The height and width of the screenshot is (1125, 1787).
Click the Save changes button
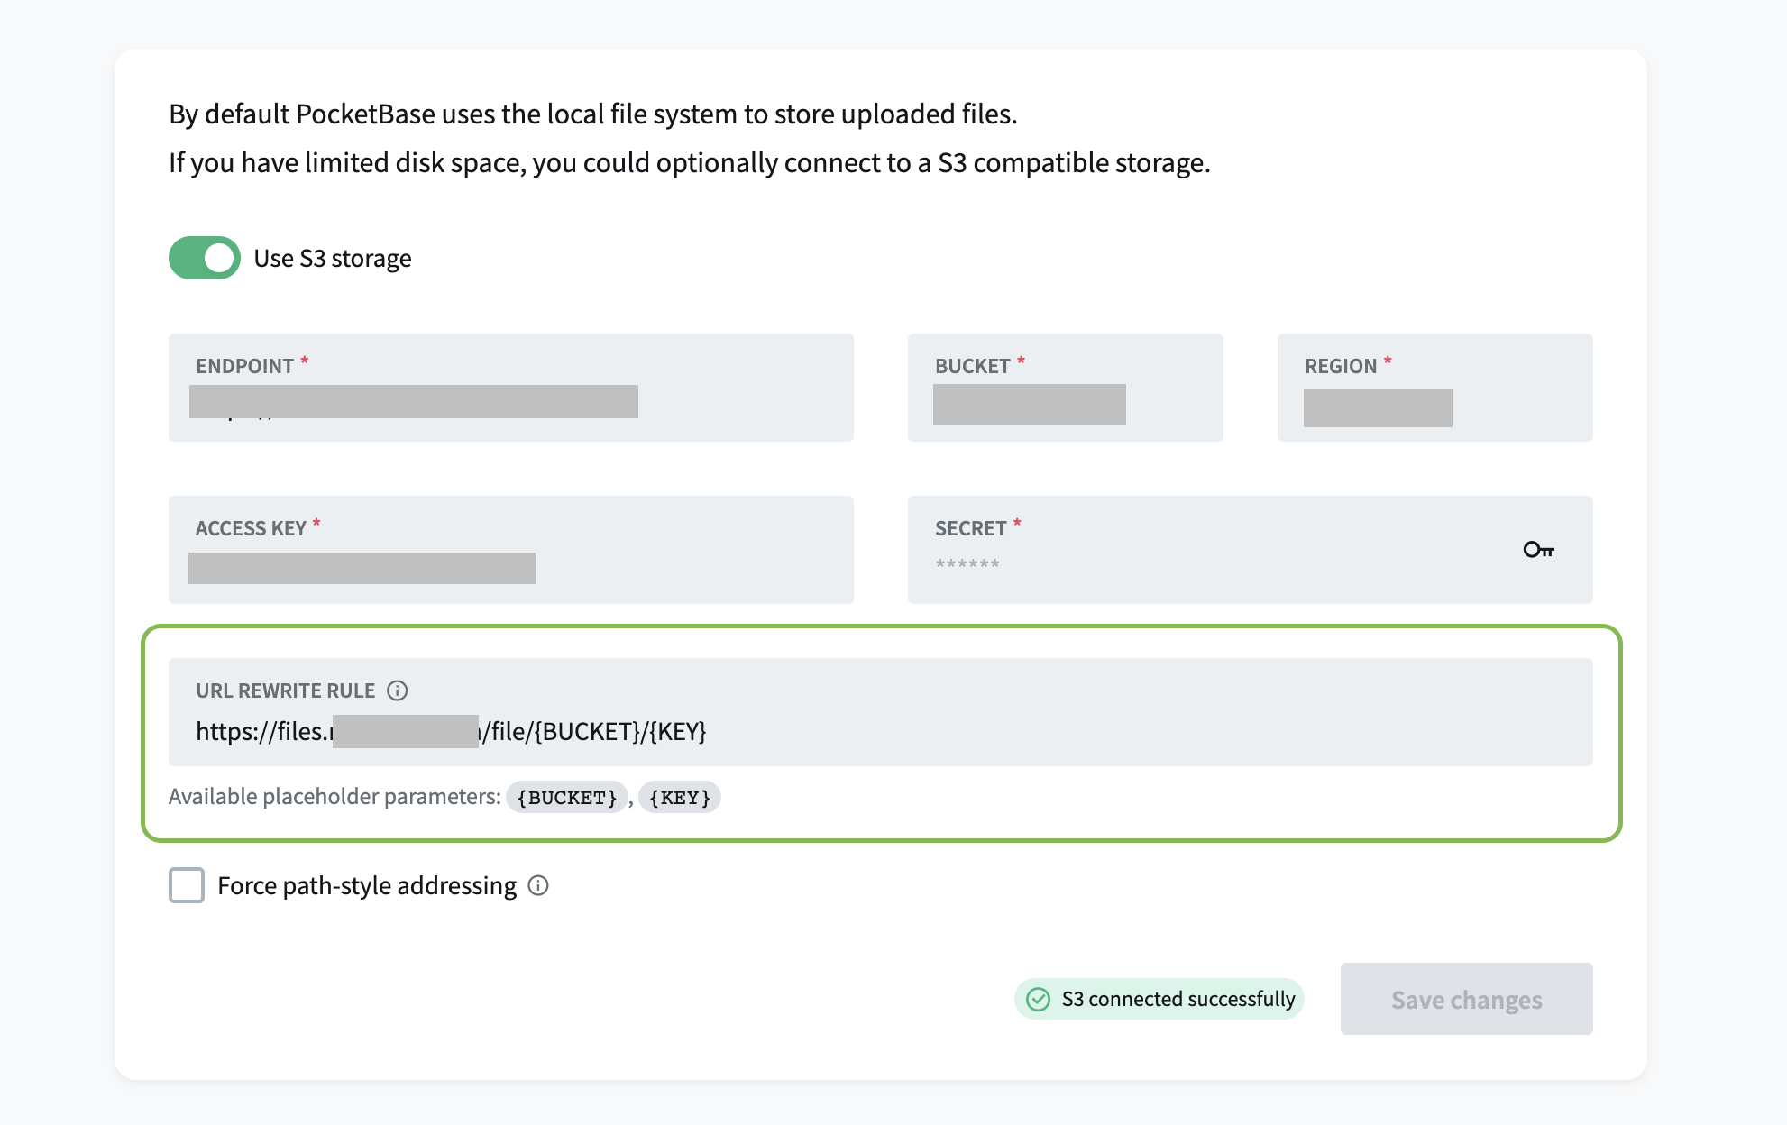click(1467, 999)
